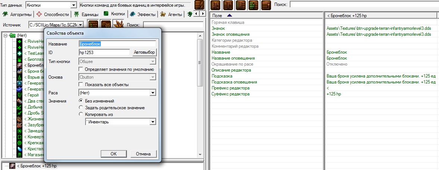This screenshot has width=439, height=170.
Task: Switch to the Агенты tab
Action: click(x=171, y=14)
